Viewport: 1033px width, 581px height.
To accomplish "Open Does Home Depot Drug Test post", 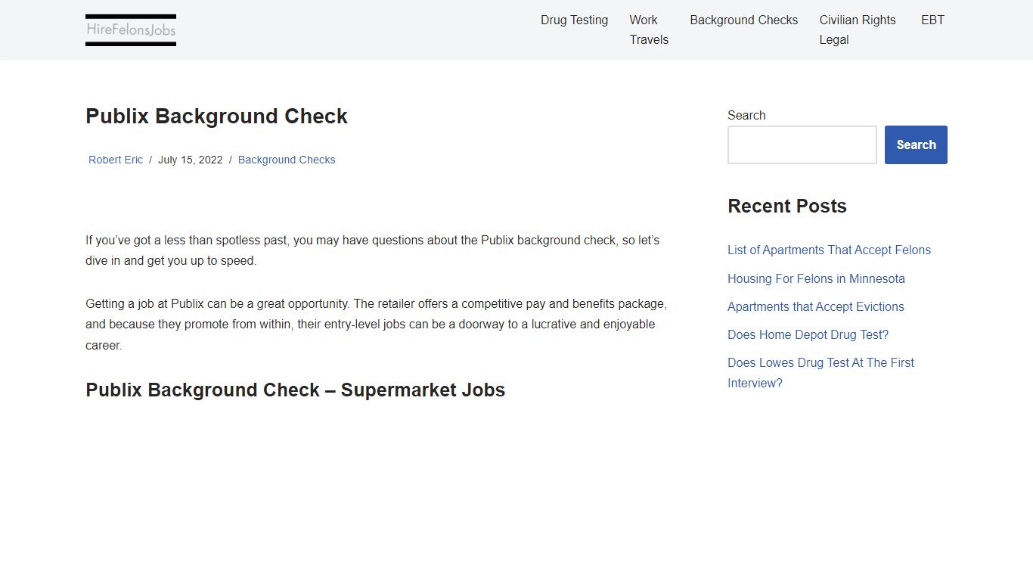I will pos(808,334).
